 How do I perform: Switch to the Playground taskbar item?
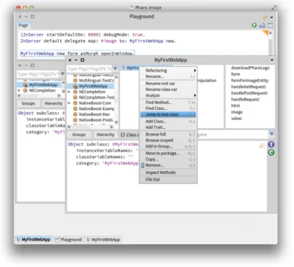point(68,239)
